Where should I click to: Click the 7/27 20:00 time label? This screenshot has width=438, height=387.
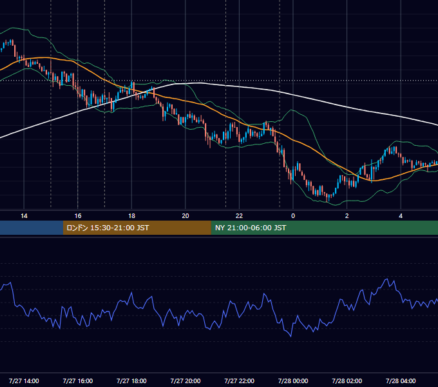click(x=186, y=381)
